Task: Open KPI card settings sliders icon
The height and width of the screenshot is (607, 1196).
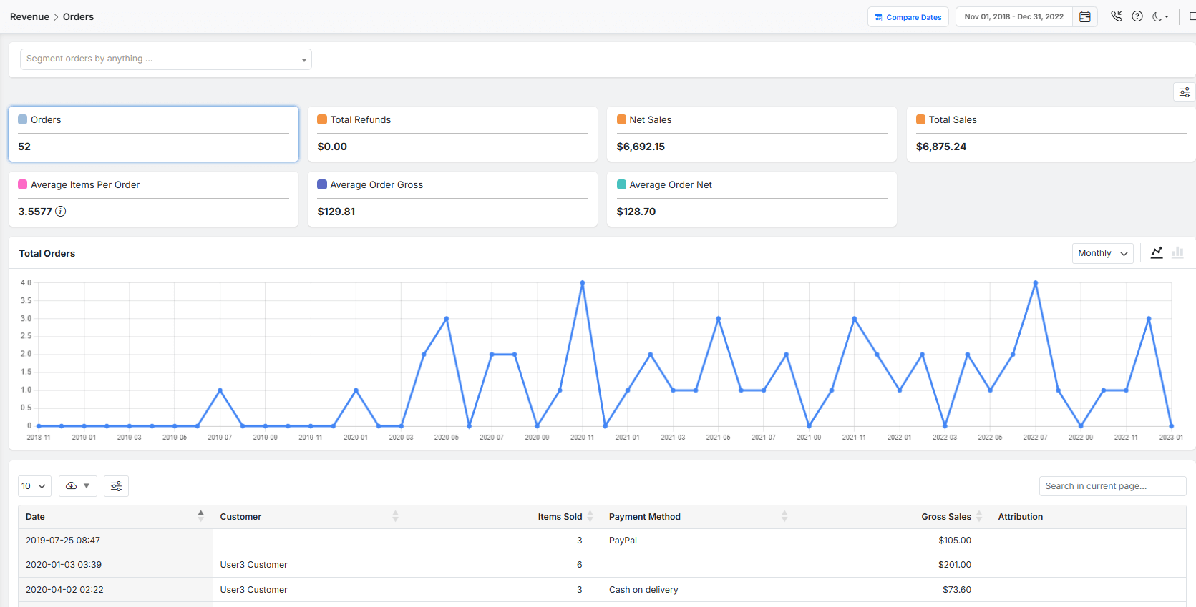Action: coord(1185,92)
